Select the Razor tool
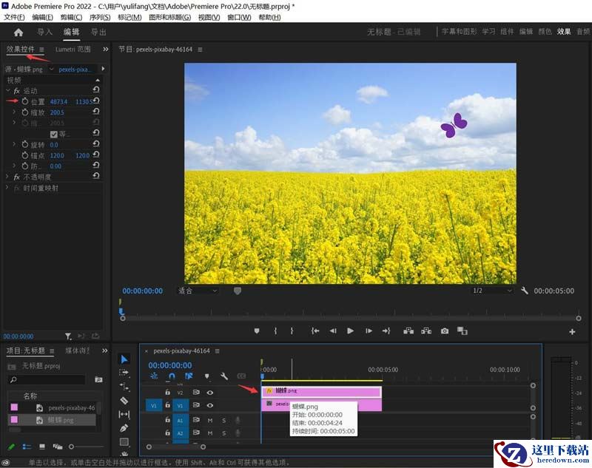The width and height of the screenshot is (592, 468). pos(124,401)
